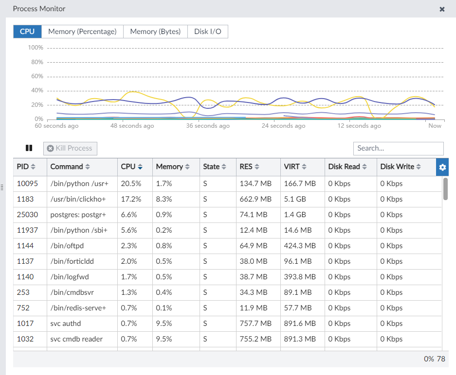The image size is (456, 375).
Task: Sort by RES column arrows
Action: pos(256,167)
